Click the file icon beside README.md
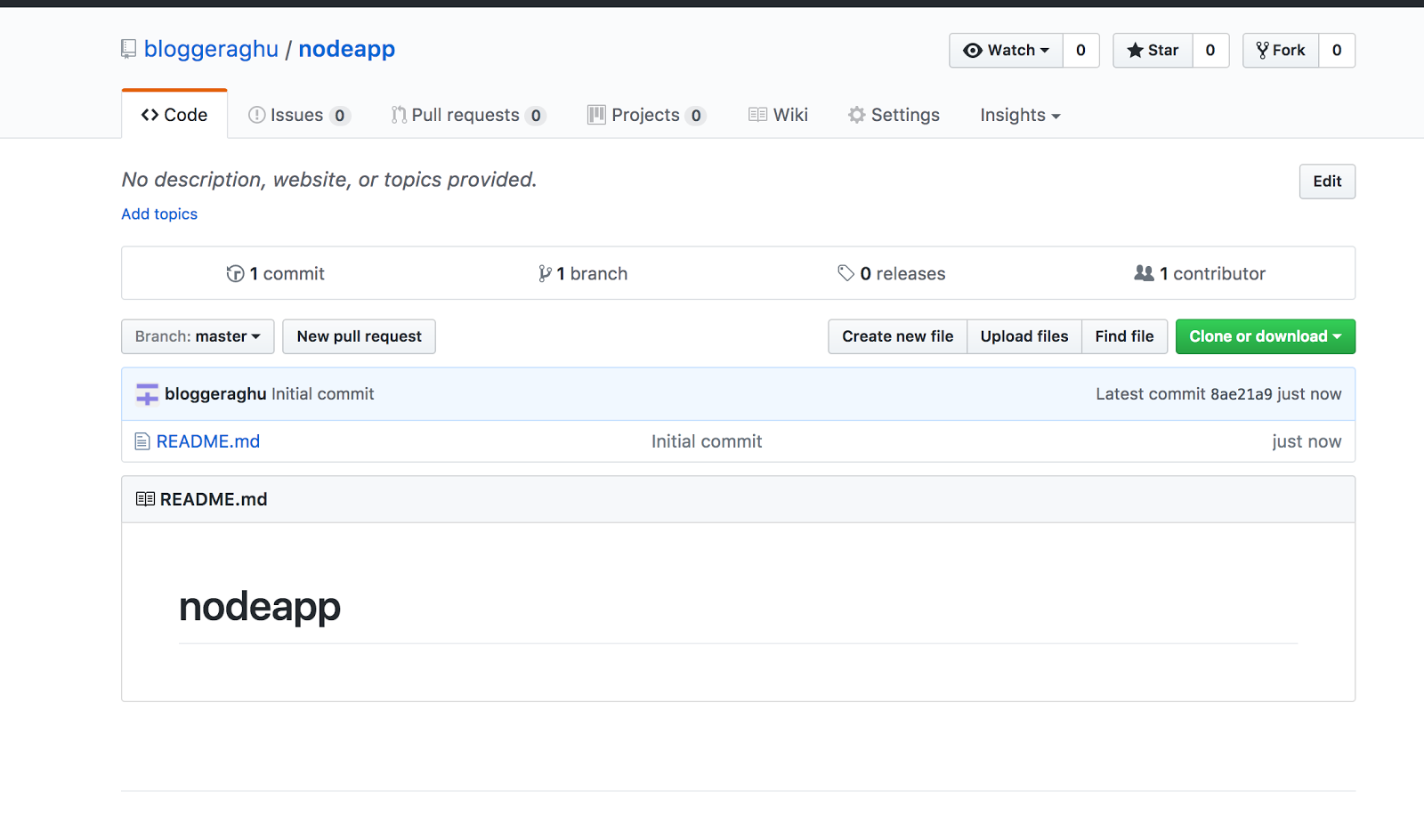The height and width of the screenshot is (832, 1424). [142, 440]
